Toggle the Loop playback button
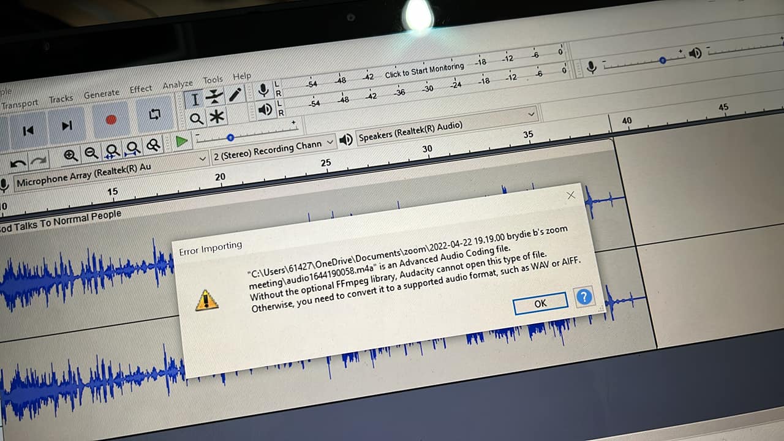Viewport: 784px width, 441px height. (154, 115)
